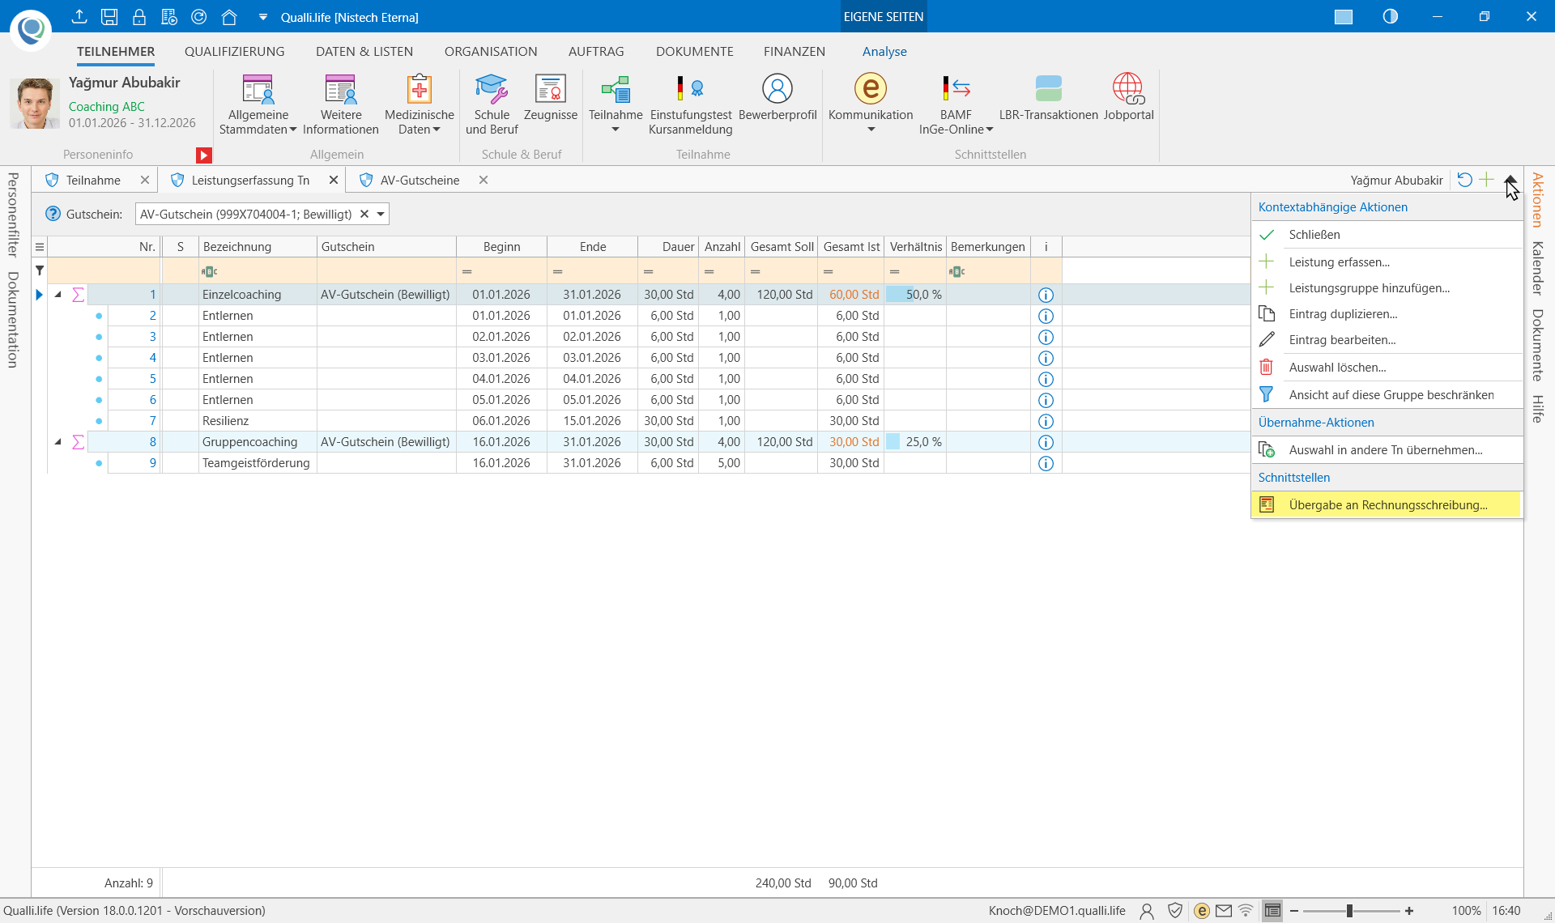Collapse the Gruppencoaching group row
Viewport: 1555px width, 923px height.
click(x=58, y=442)
